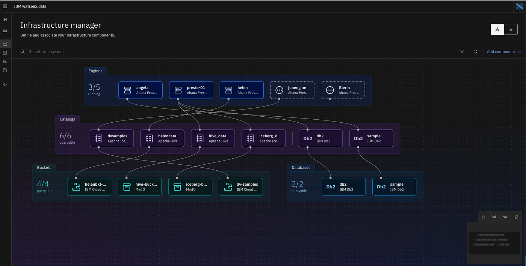This screenshot has height=266, width=526.
Task: Click the search magnifier icon
Action: 23,52
